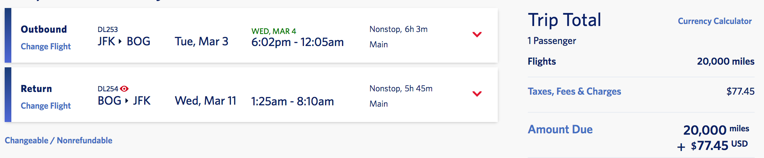Click the arrow between BOG and JFK
The image size is (764, 158).
126,101
